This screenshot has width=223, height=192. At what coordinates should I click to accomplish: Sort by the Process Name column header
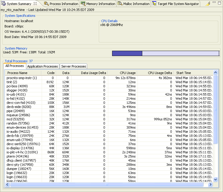17,73
